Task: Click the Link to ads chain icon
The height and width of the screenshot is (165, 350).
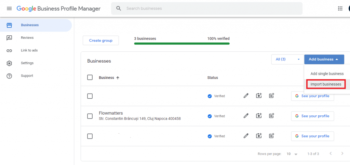Action: point(9,50)
